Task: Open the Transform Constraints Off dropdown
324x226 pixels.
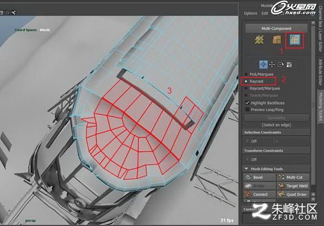Action: coord(276,160)
